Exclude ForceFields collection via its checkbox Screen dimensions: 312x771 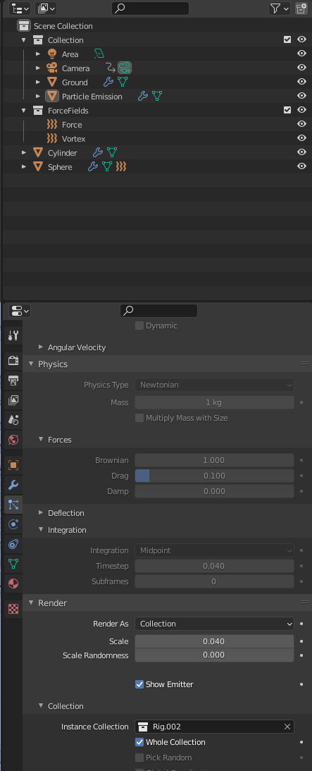click(x=287, y=110)
